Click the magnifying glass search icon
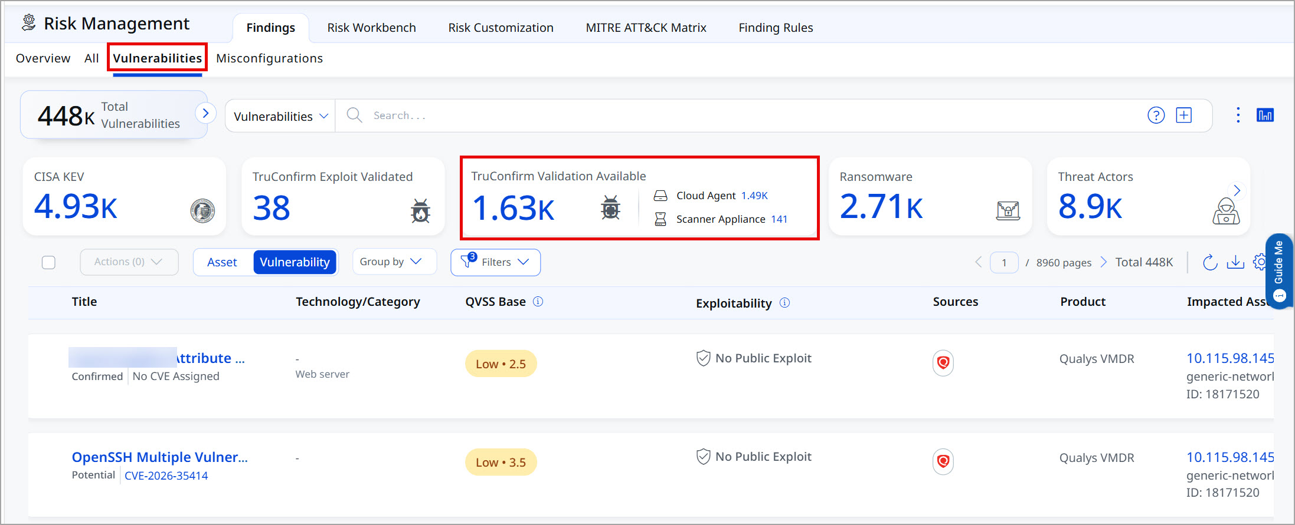This screenshot has width=1295, height=525. 354,115
